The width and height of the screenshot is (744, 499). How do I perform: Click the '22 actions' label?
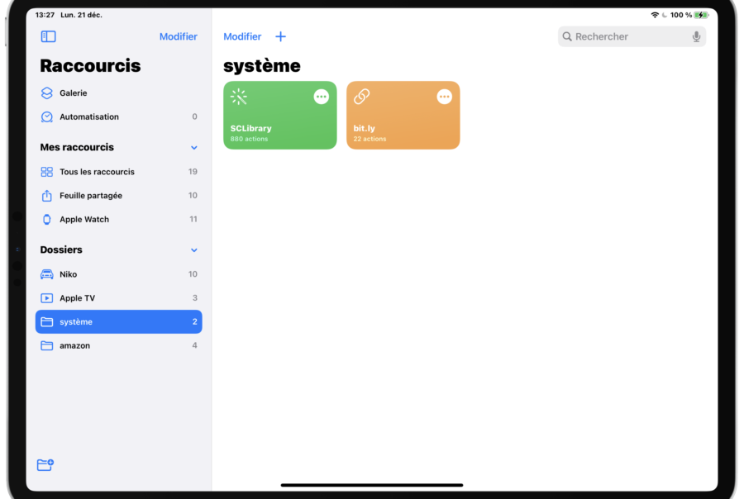point(370,139)
